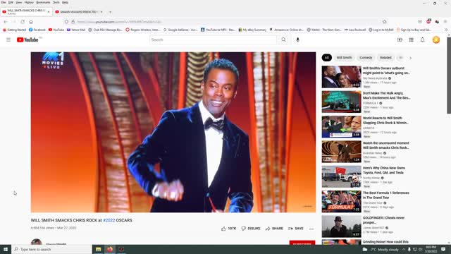Click the page vertical scrollbar
The height and width of the screenshot is (254, 451).
449,75
